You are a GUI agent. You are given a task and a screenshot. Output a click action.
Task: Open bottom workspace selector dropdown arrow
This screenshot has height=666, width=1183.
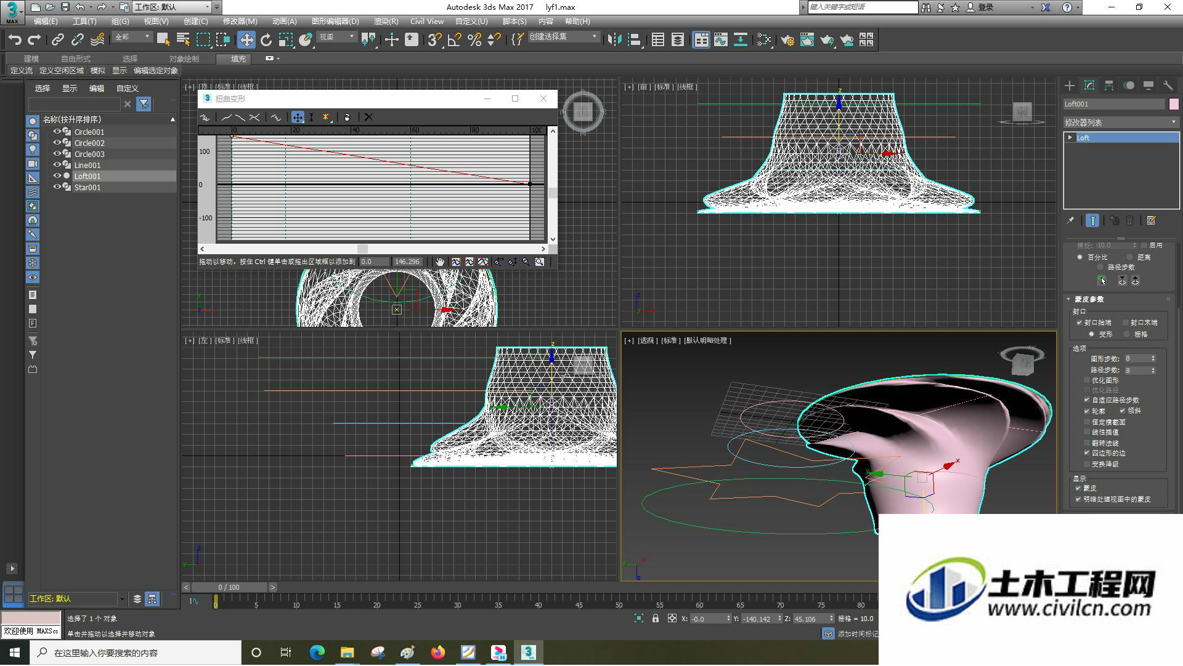pos(122,599)
